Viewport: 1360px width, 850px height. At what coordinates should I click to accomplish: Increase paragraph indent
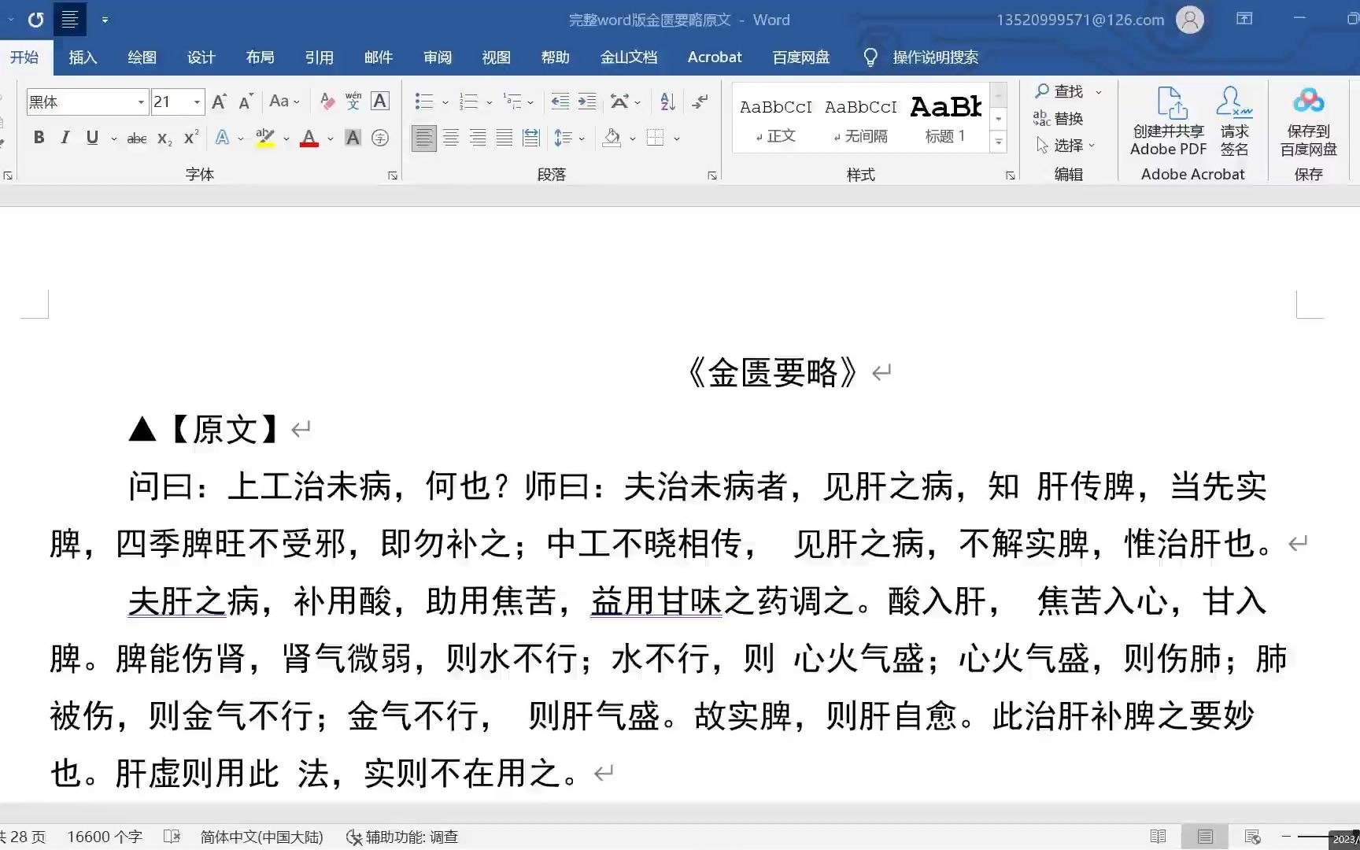587,102
